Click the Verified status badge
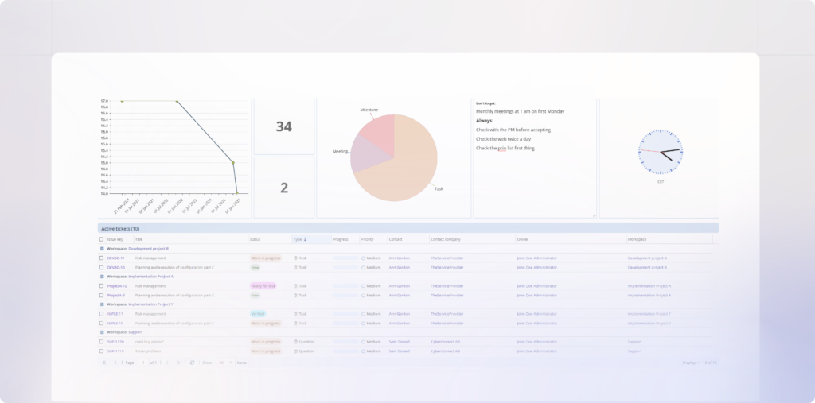This screenshot has height=403, width=815. 258,314
